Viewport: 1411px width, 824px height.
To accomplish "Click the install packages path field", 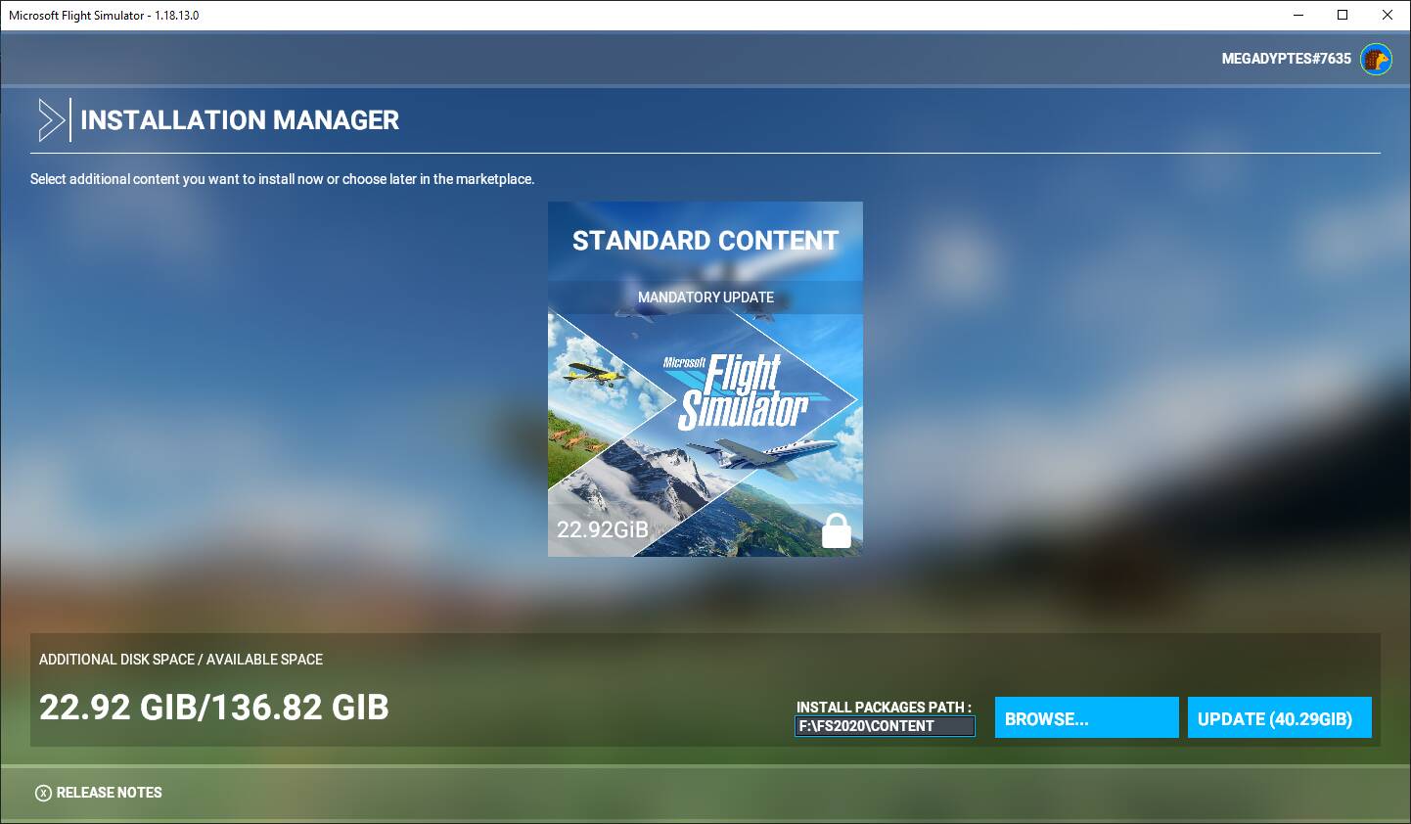I will point(885,726).
